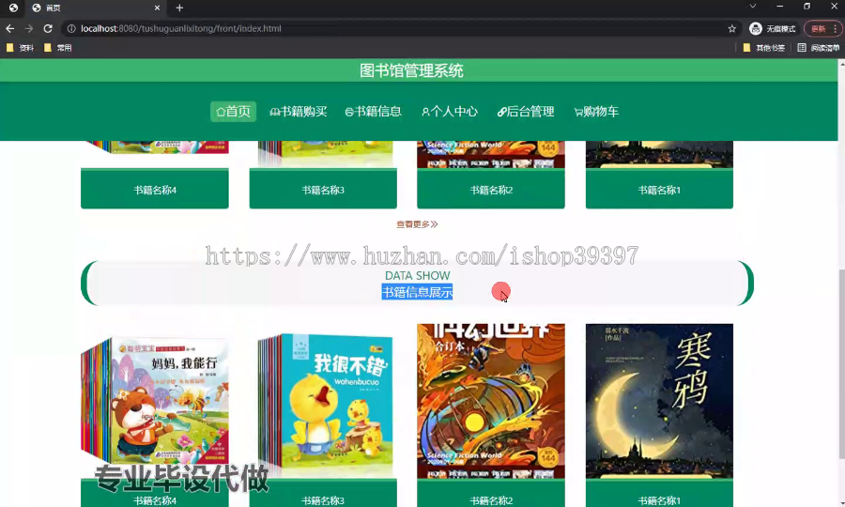This screenshot has width=845, height=507.
Task: Click the browser forward arrow
Action: (x=28, y=28)
